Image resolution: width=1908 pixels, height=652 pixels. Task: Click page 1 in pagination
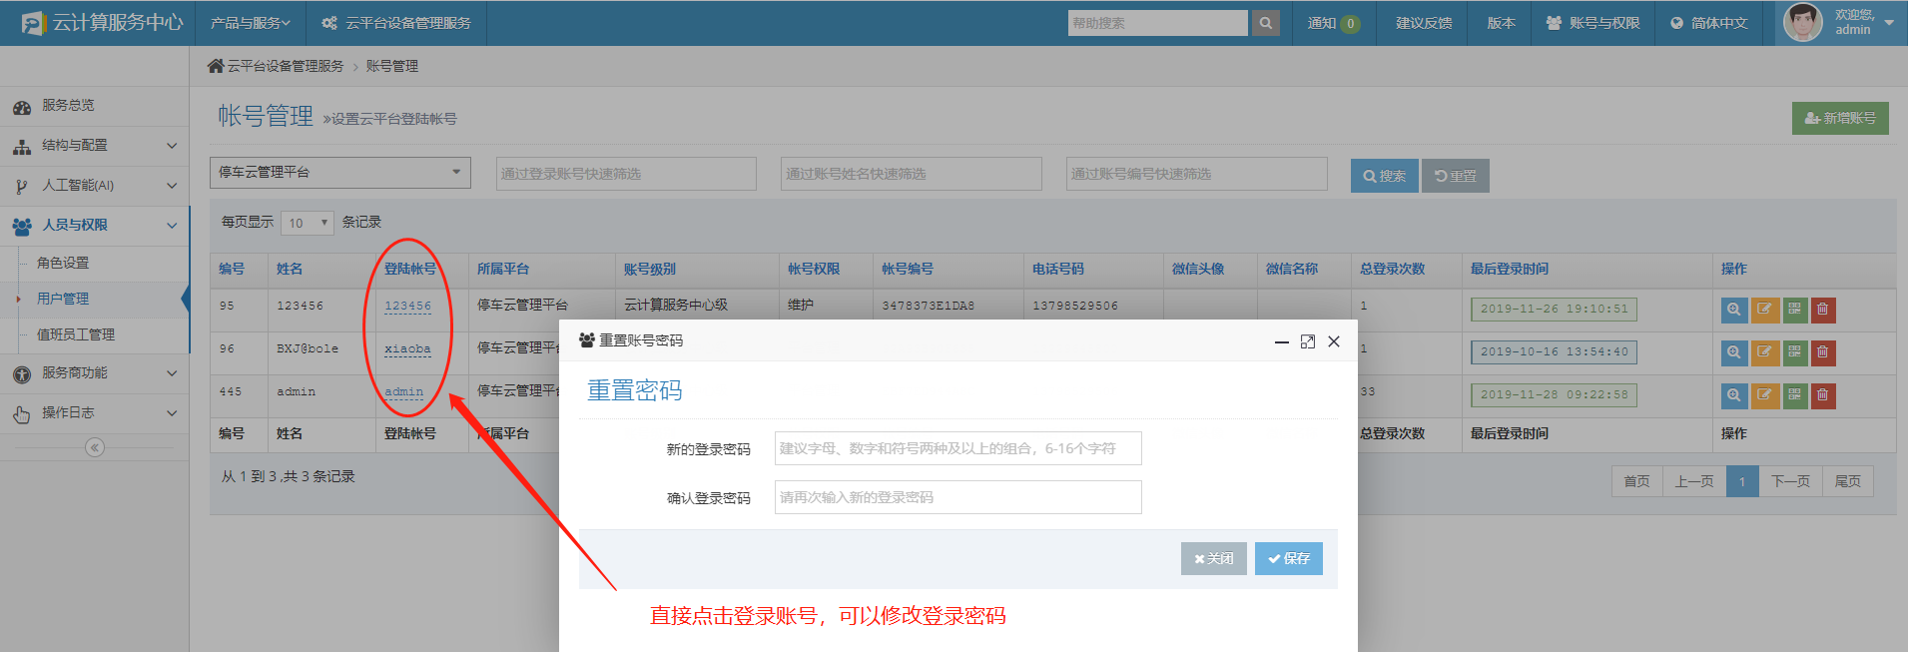point(1742,481)
